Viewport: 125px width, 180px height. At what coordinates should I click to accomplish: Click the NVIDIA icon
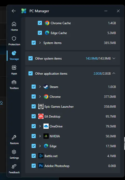[x=46, y=136]
